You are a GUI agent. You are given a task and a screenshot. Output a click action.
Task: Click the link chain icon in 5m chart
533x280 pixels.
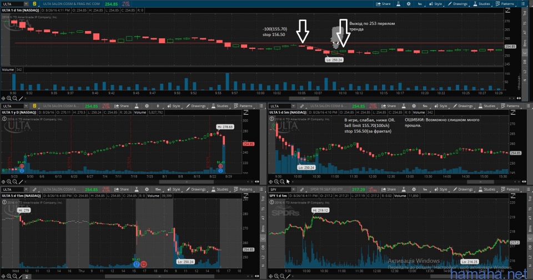pyautogui.click(x=301, y=106)
